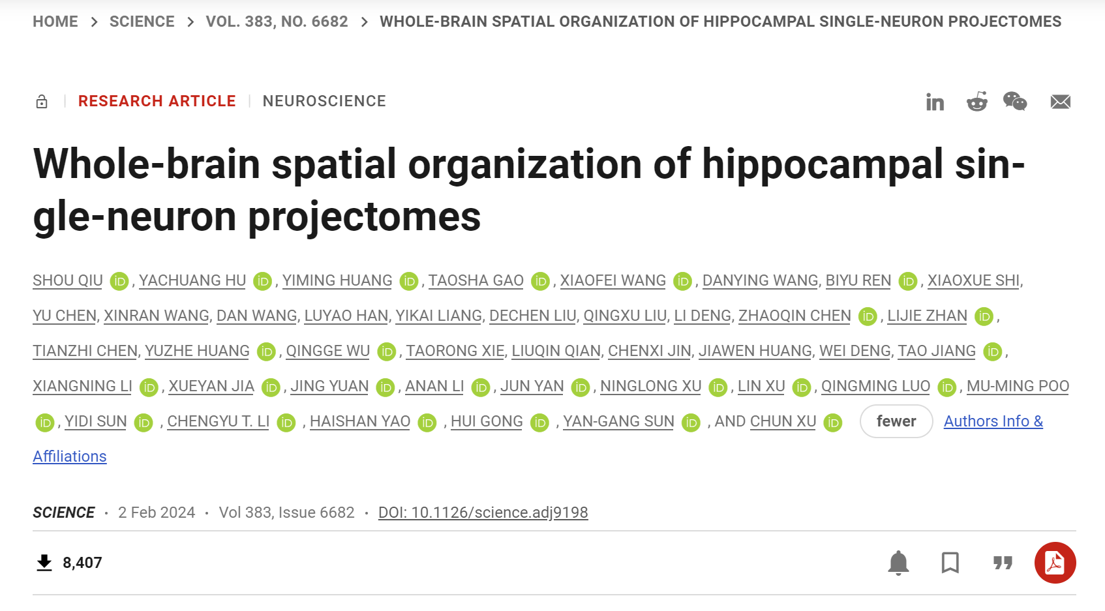Click the 8,407 downloads count
1105x611 pixels.
click(x=82, y=563)
